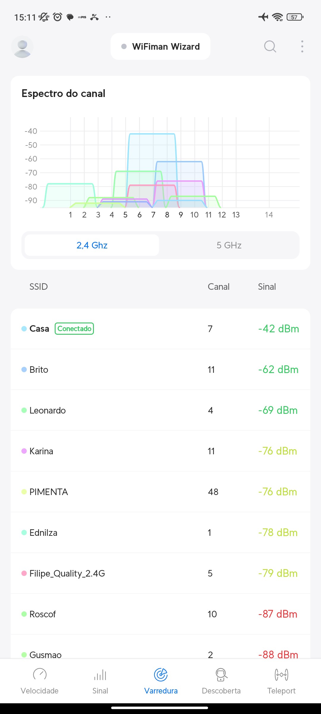Select the 2,4 Ghz band

tap(92, 245)
